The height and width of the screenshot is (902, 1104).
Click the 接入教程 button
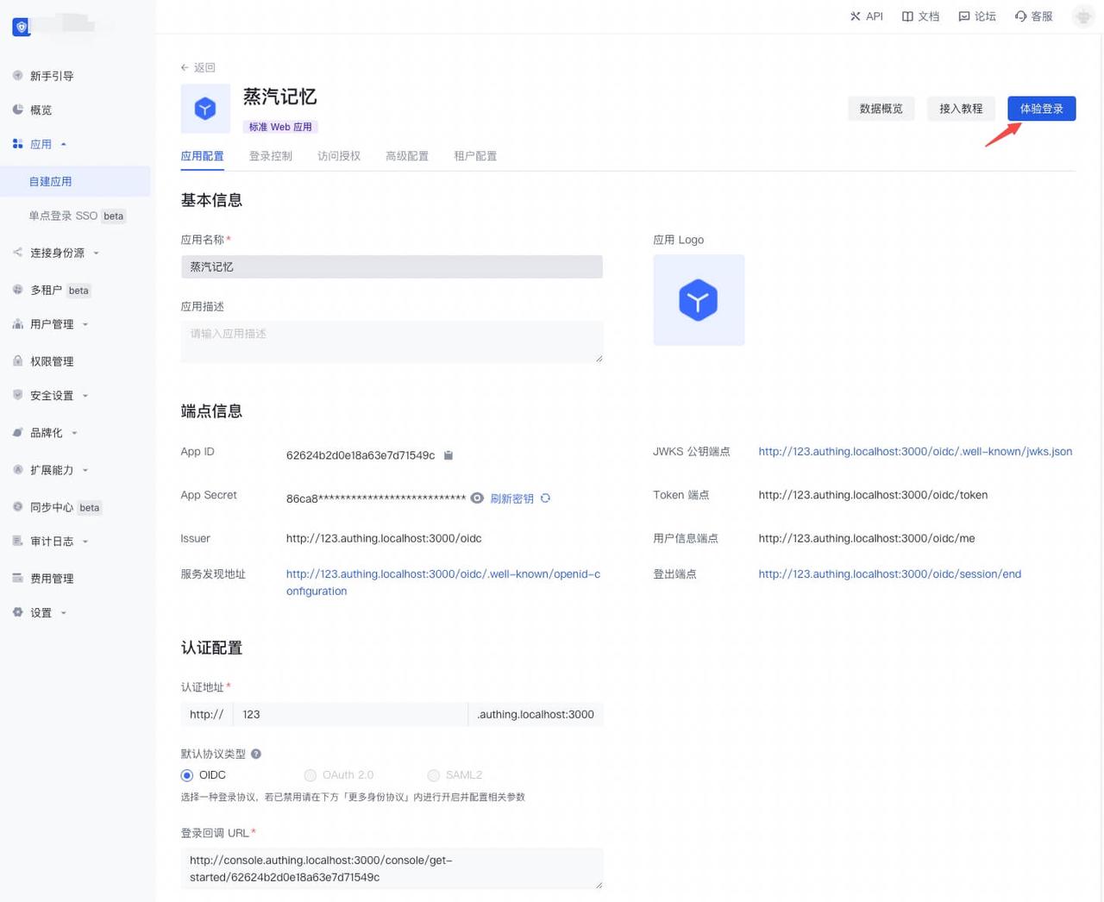pos(961,109)
